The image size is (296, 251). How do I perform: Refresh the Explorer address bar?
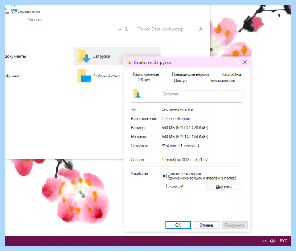point(127,29)
